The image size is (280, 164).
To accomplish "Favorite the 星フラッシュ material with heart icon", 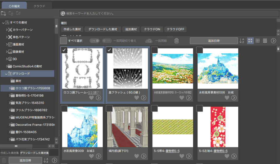I will point(136,98).
